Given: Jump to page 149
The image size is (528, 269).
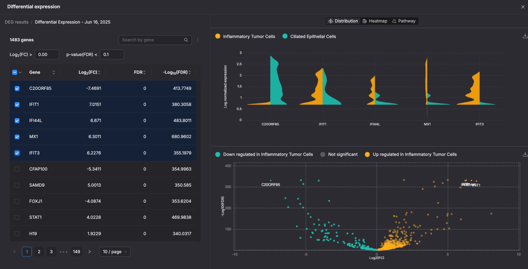Looking at the screenshot, I should tap(76, 252).
